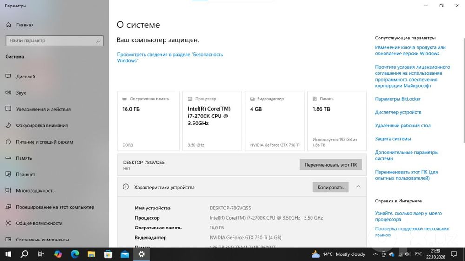Viewport: 465px width, 261px height.
Task: Show hidden tray icons chevron
Action: click(375, 254)
